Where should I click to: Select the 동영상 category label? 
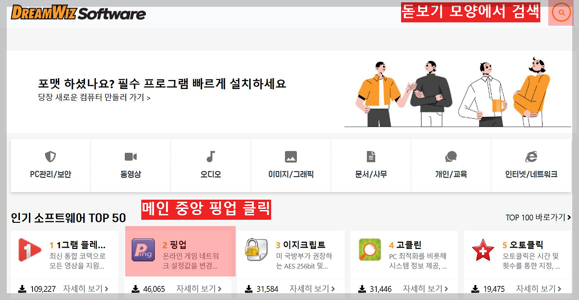[131, 174]
